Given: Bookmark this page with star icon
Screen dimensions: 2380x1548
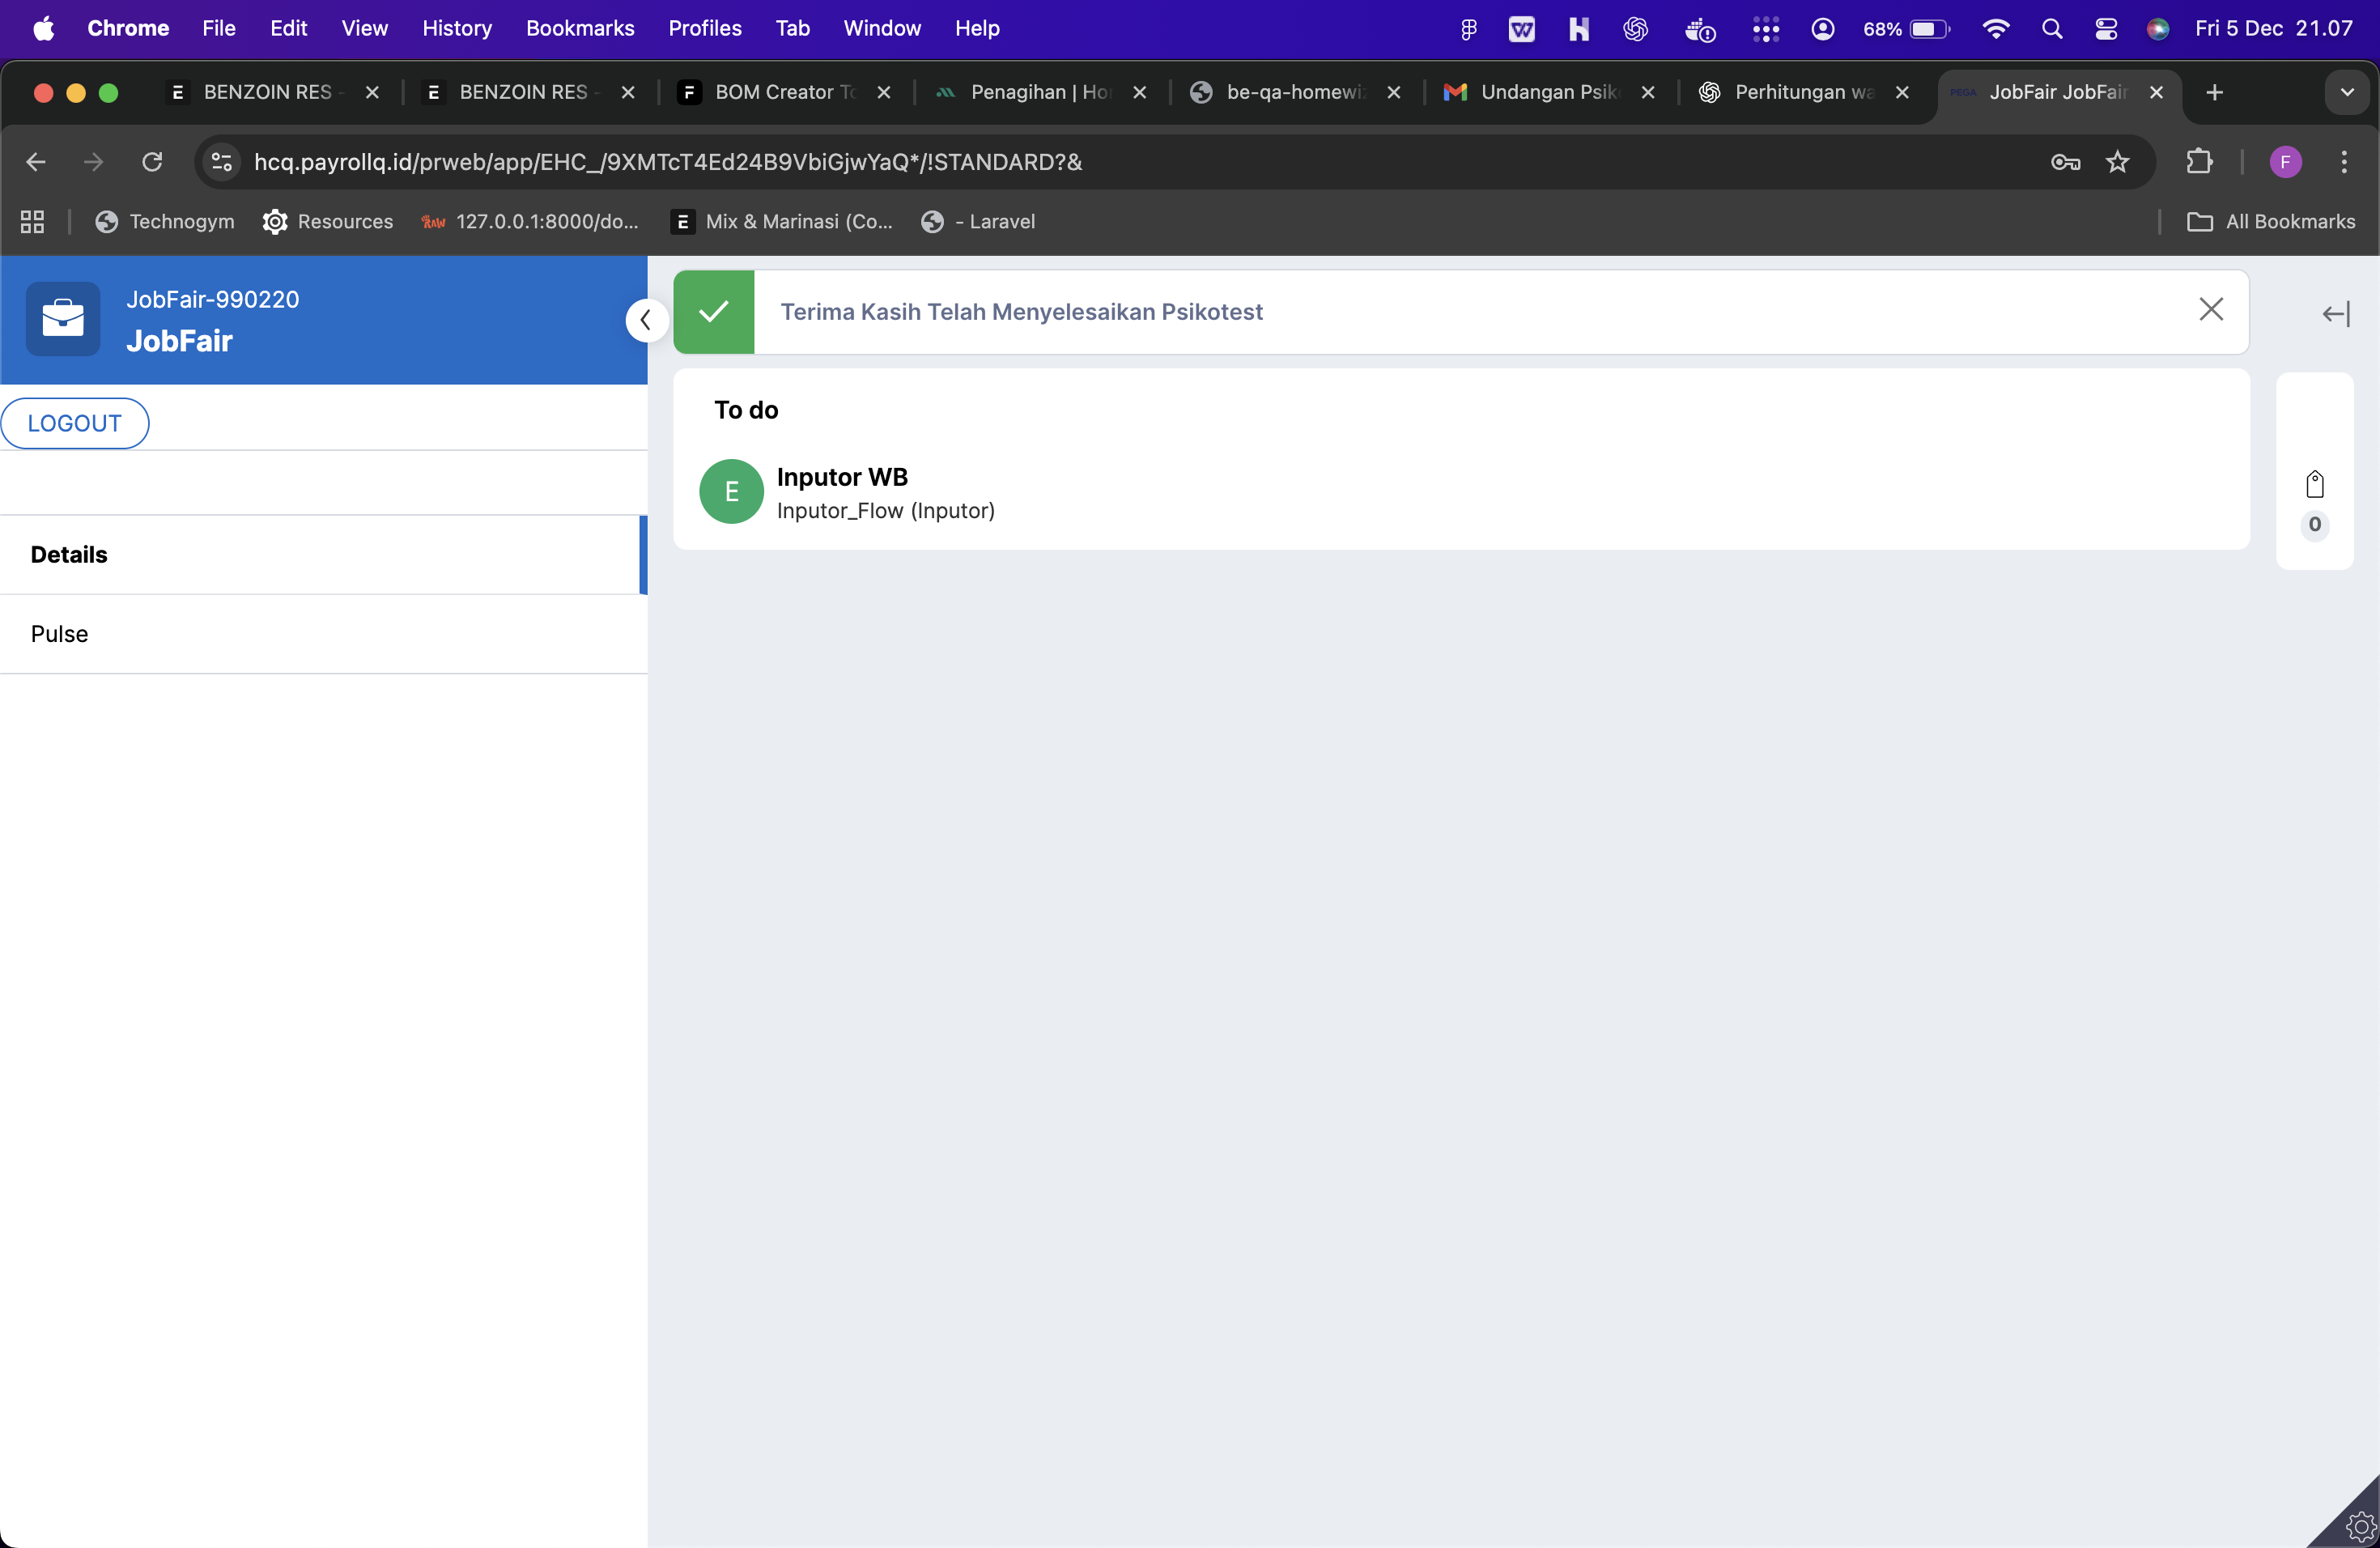Looking at the screenshot, I should tap(2117, 162).
